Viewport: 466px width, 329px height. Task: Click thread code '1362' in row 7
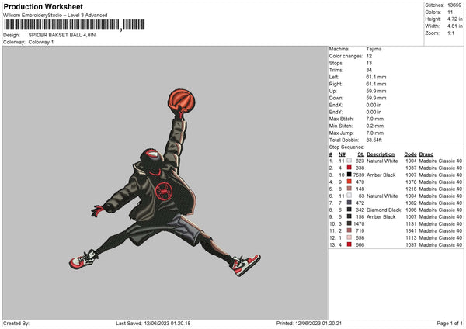(411, 203)
